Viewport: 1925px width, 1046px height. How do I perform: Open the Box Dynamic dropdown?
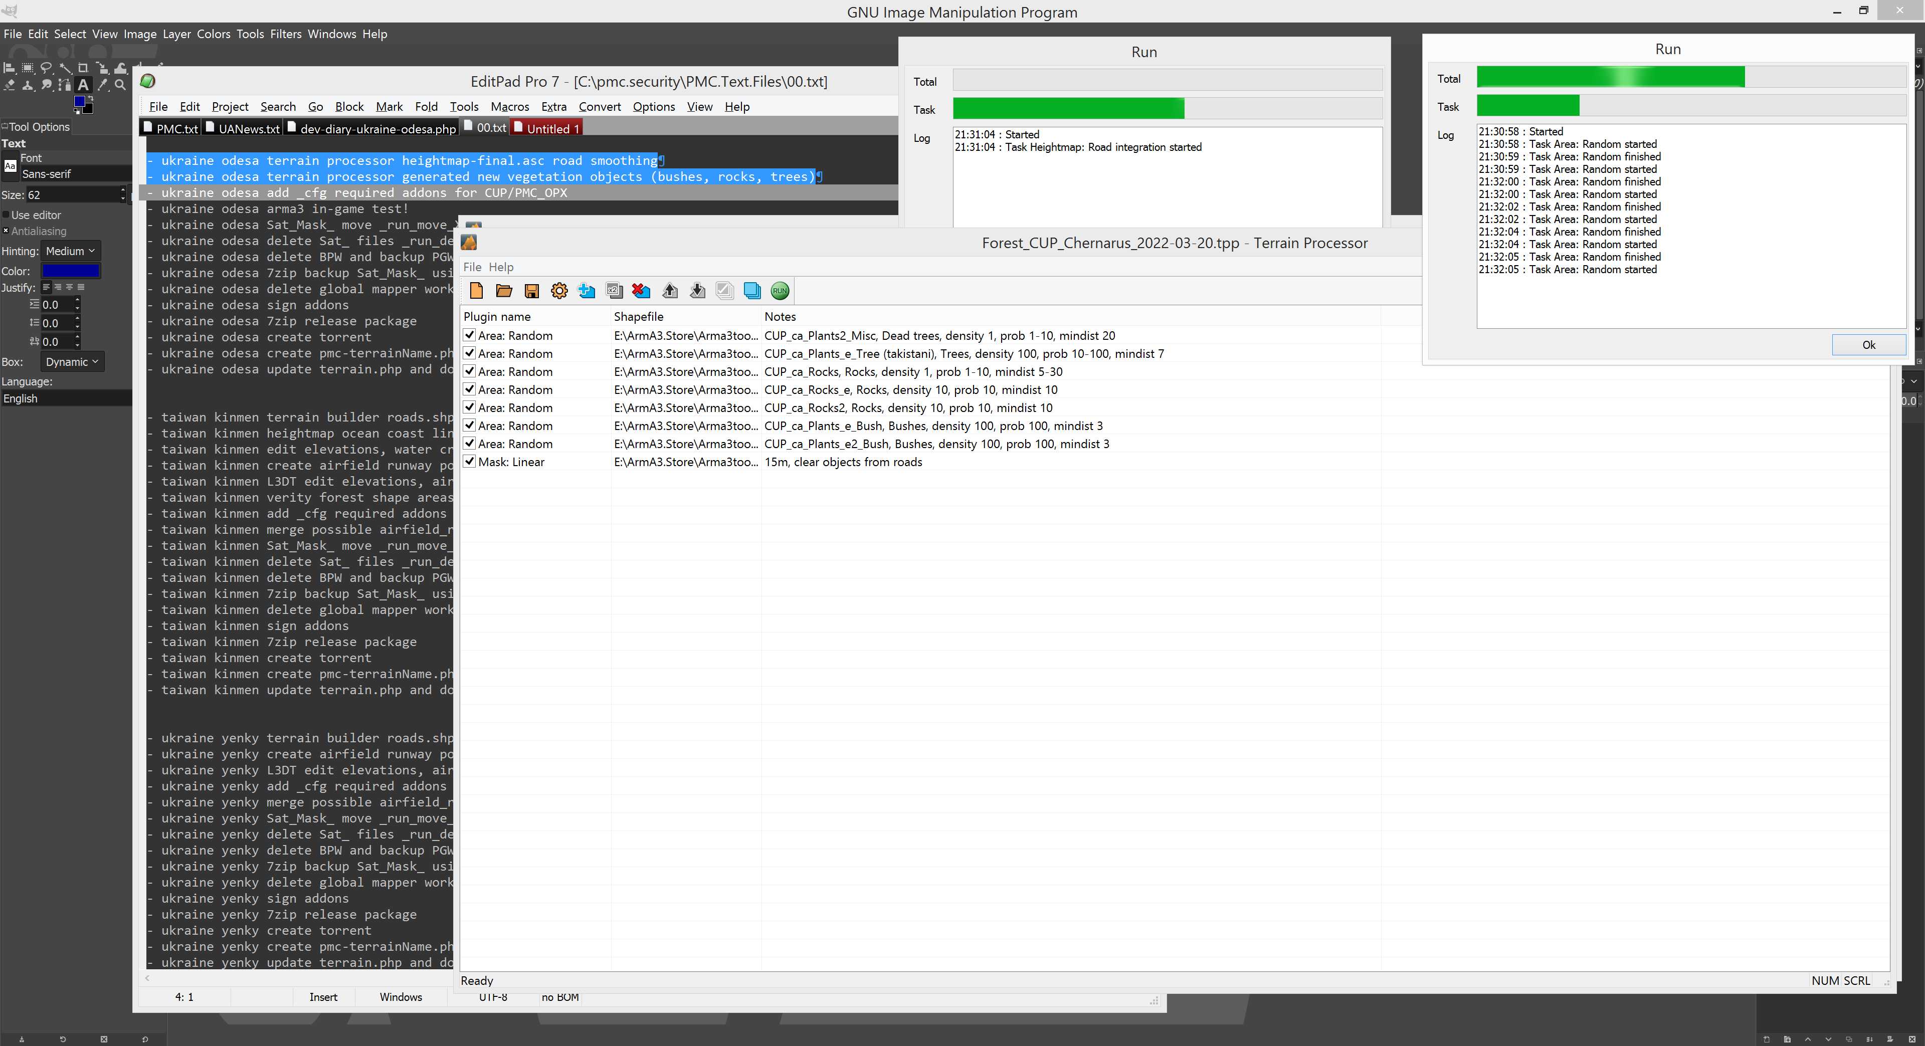72,362
